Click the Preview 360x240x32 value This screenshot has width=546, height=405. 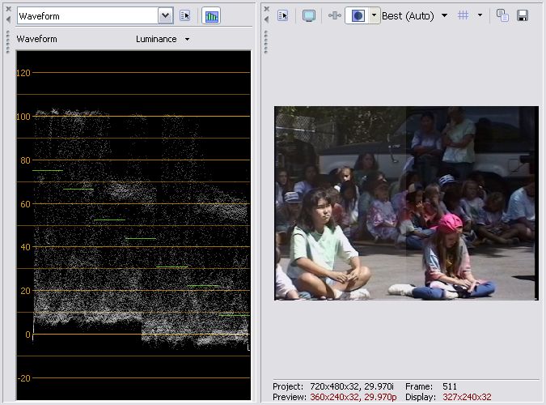tap(353, 397)
